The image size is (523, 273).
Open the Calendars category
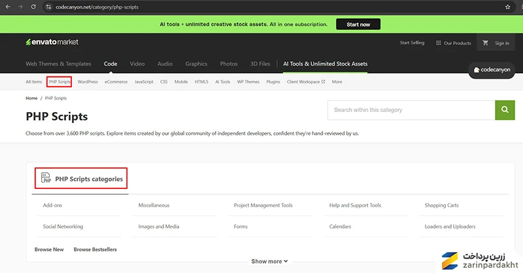[340, 227]
